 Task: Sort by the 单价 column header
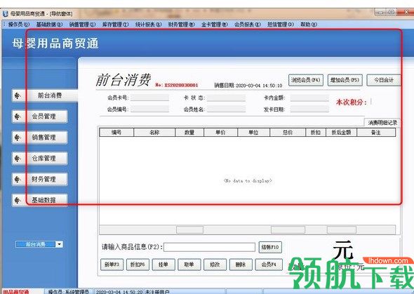(221, 132)
